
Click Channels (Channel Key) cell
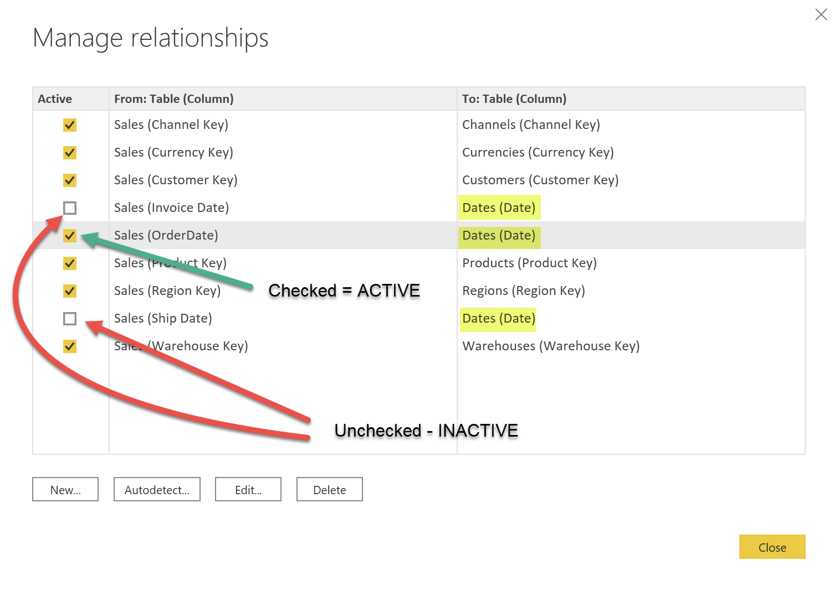coord(531,125)
